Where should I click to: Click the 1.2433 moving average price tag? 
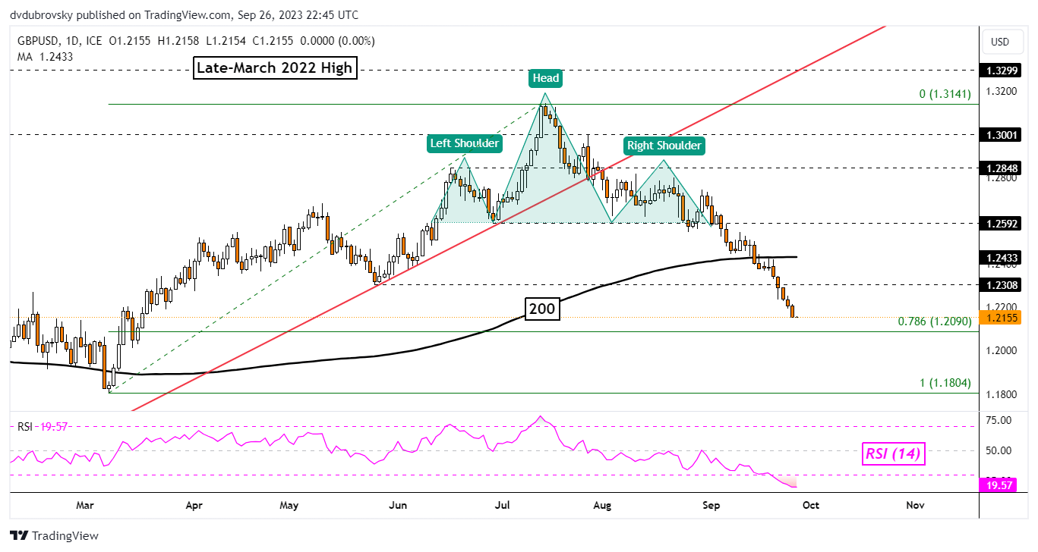(1000, 257)
